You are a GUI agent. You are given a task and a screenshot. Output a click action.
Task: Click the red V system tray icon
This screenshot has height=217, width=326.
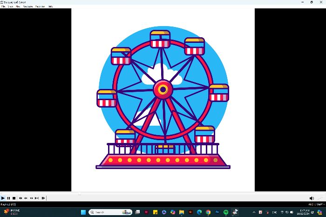click(260, 212)
